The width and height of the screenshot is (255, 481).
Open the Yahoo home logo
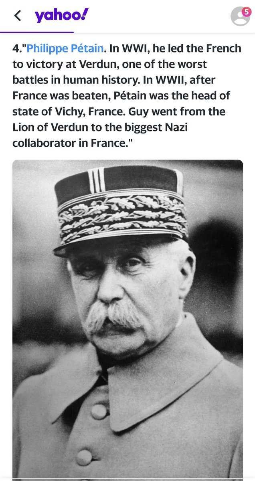coord(61,15)
